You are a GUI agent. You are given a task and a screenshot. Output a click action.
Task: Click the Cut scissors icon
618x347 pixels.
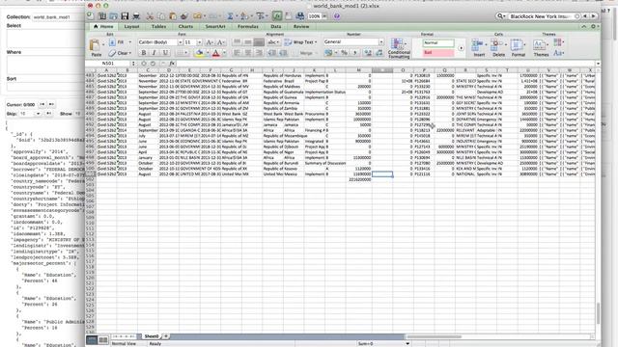tap(150, 16)
